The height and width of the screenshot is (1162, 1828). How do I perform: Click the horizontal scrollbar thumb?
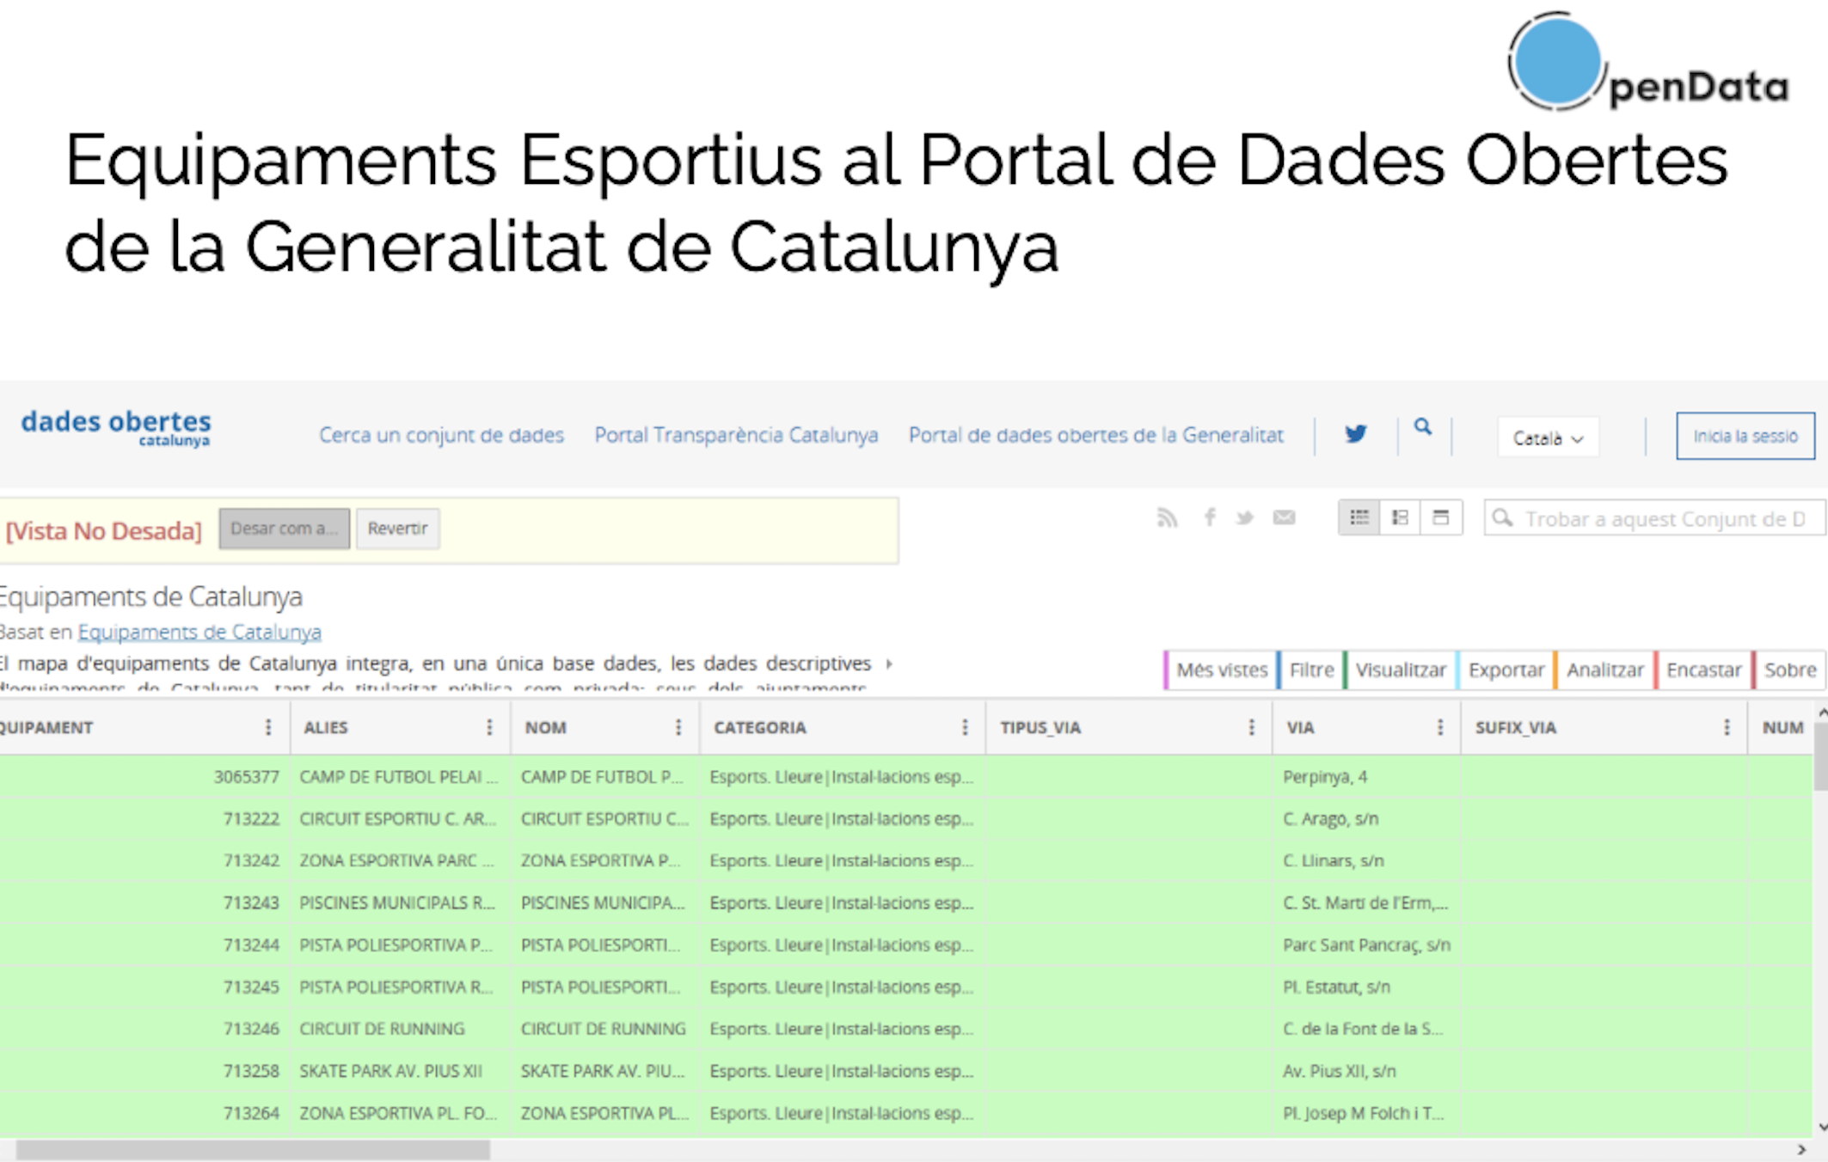252,1149
